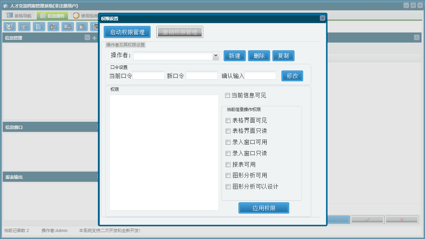Click the 删除 operator button
This screenshot has height=239, width=425.
(259, 56)
